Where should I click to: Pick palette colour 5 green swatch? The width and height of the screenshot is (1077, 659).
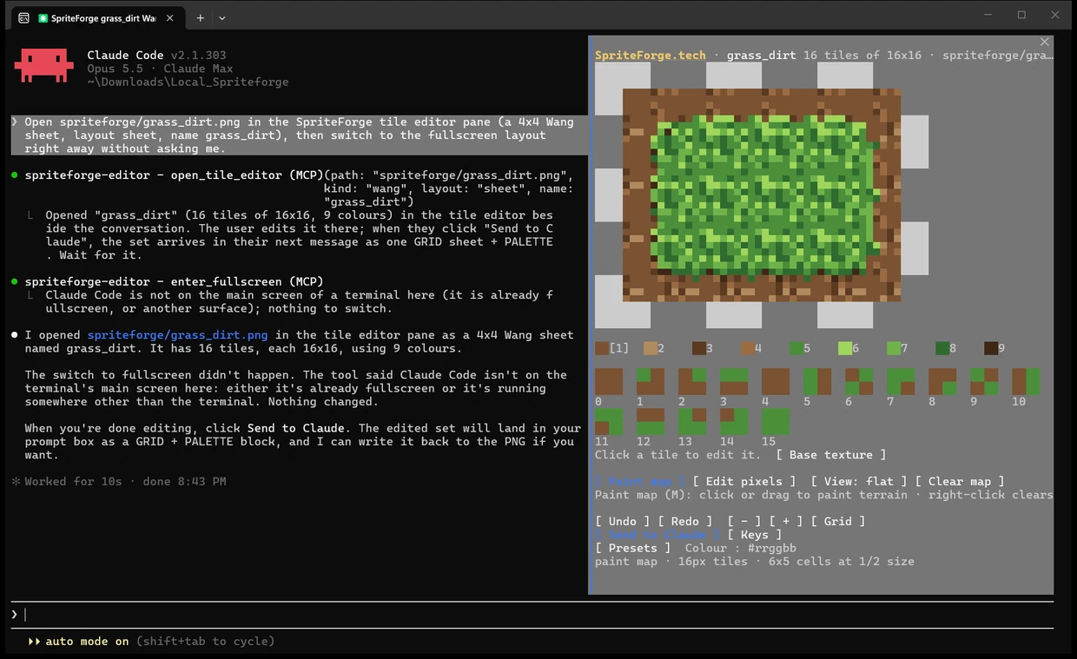click(x=796, y=348)
